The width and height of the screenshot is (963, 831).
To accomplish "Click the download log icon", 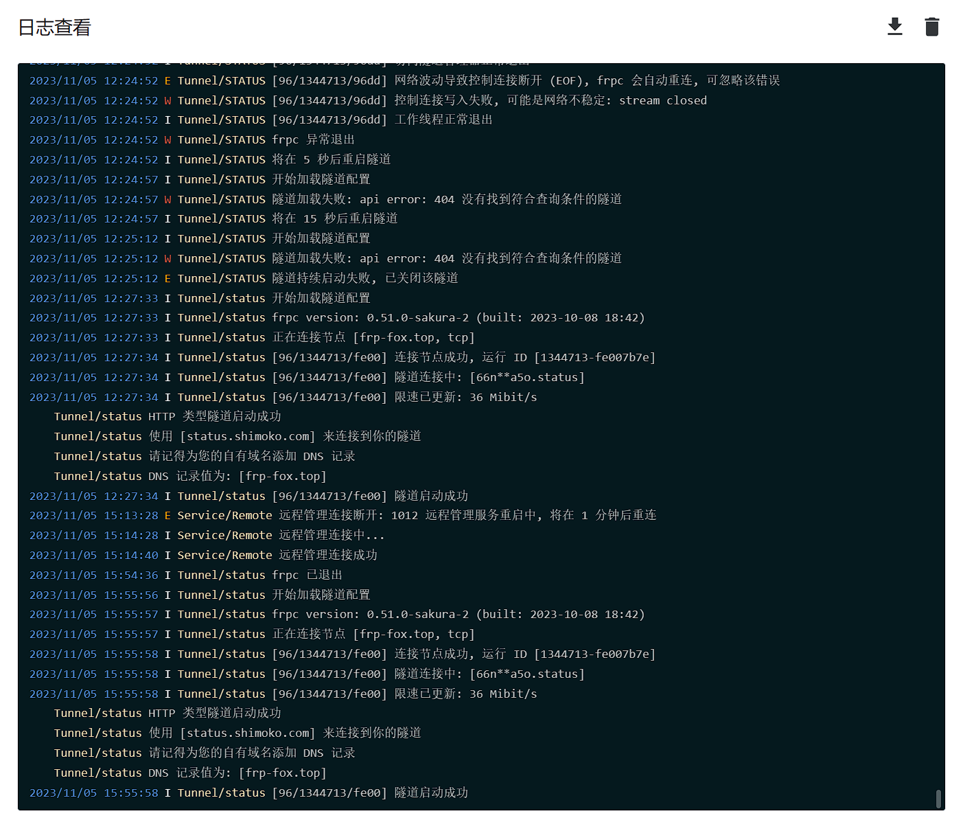I will (x=894, y=26).
